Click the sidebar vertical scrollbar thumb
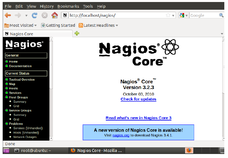The image size is (228, 158). click(51, 65)
